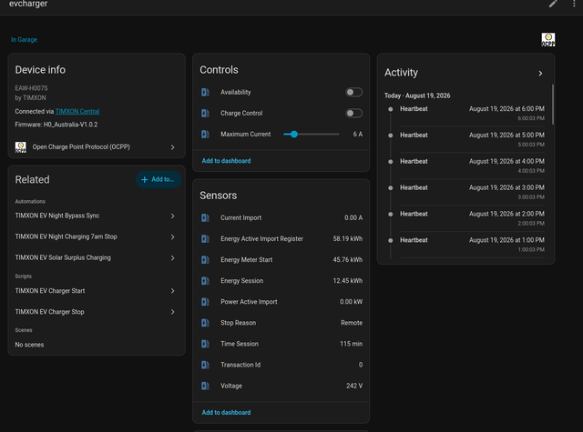Click the Energy Session sensor icon

click(x=205, y=281)
